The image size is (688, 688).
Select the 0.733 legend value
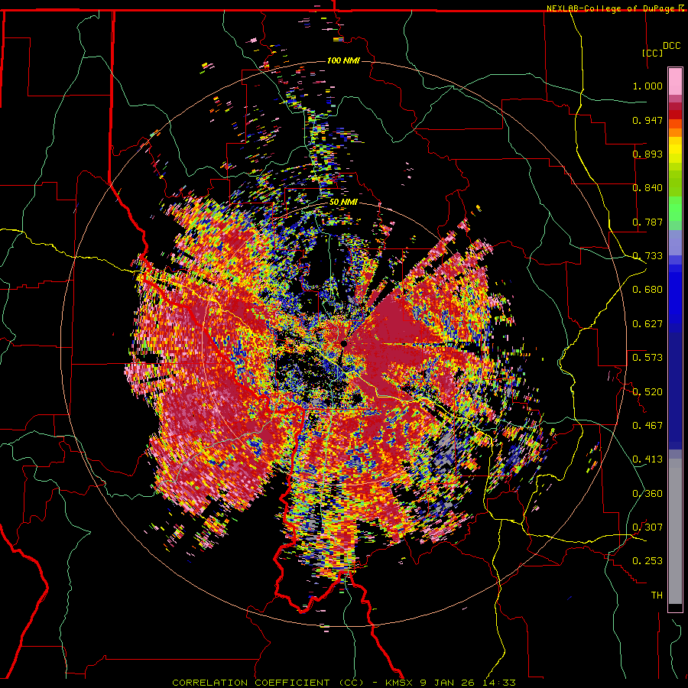[x=647, y=256]
